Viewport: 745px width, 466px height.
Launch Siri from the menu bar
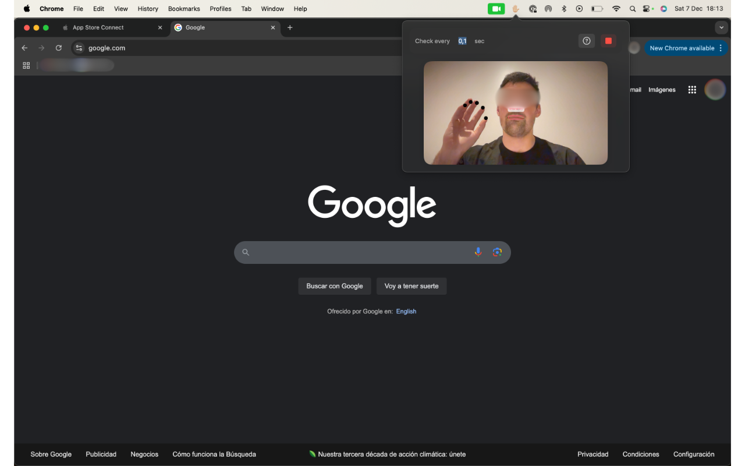[664, 9]
